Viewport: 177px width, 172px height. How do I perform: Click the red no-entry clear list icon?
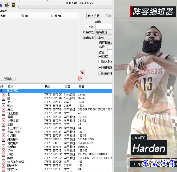pyautogui.click(x=80, y=79)
